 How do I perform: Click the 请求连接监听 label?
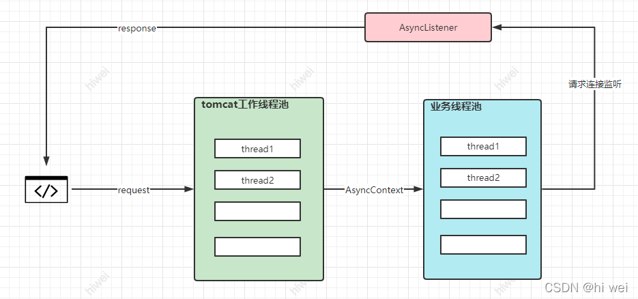point(594,85)
